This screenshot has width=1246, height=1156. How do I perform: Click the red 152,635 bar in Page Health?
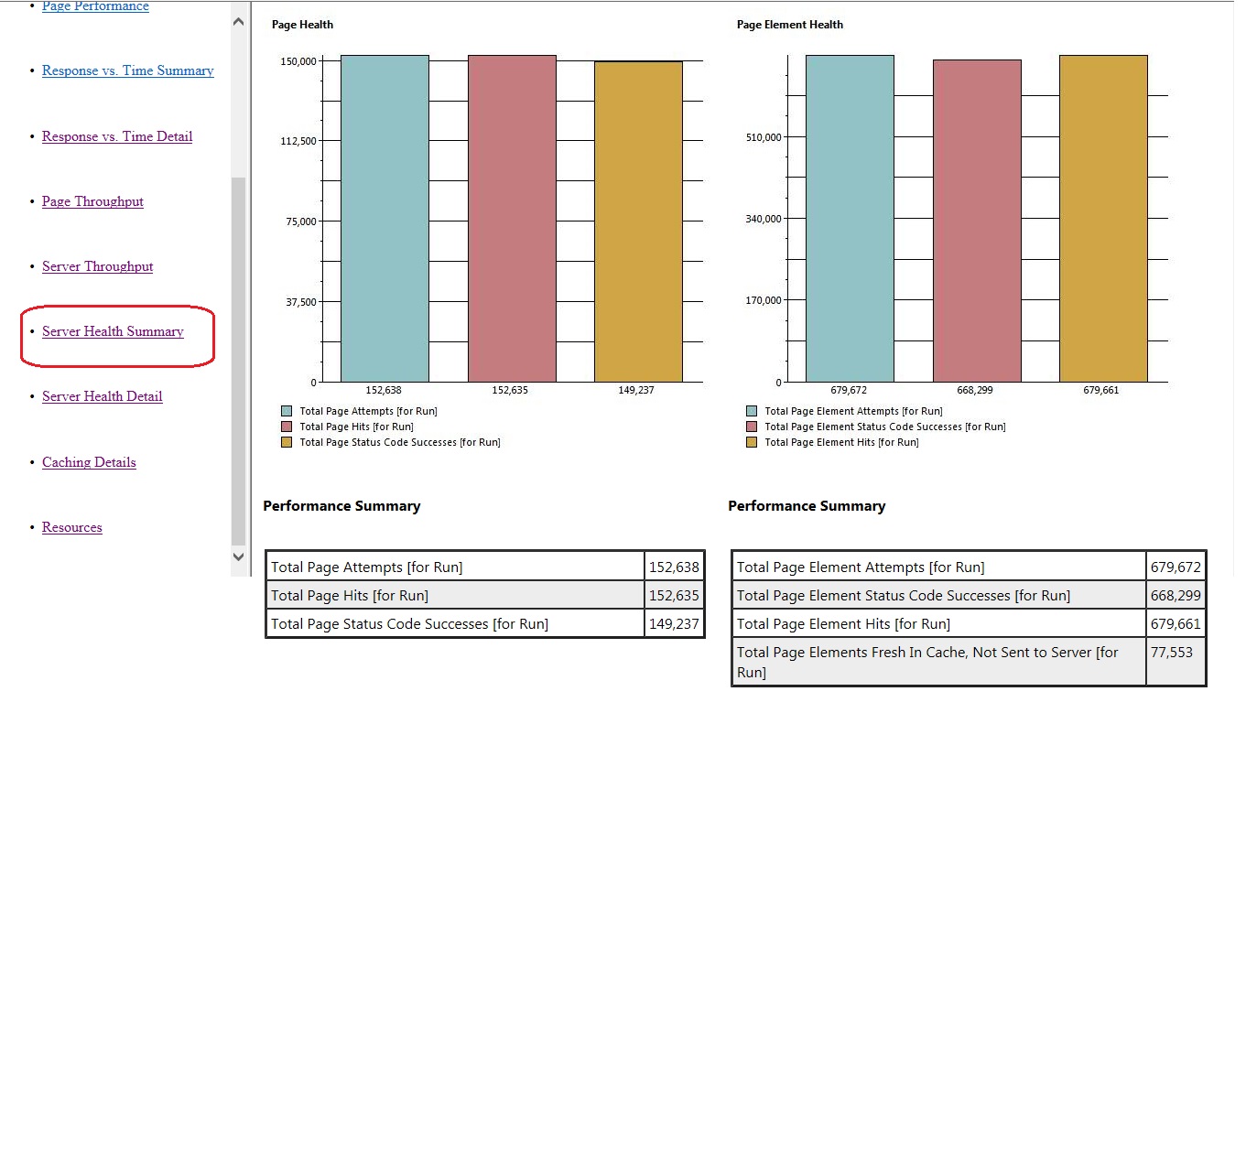pyautogui.click(x=512, y=219)
